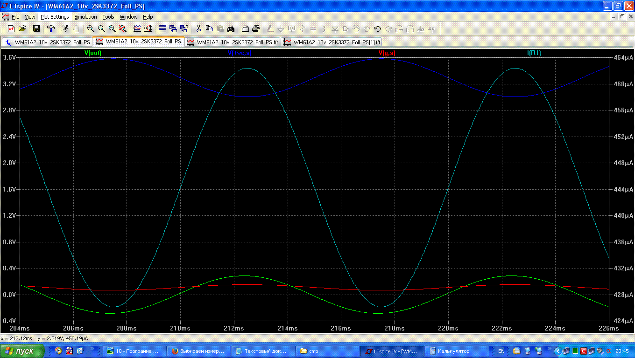The image size is (635, 358).
Task: Click the Print printer icon
Action: pos(256,29)
